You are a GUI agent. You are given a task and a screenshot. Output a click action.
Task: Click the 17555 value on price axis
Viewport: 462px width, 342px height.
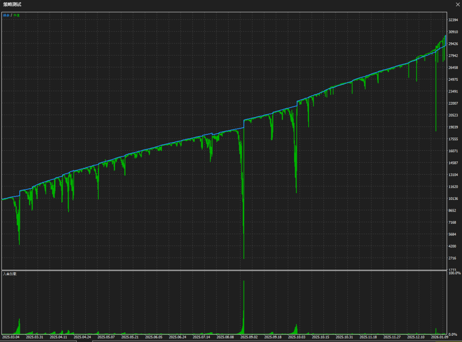point(453,139)
